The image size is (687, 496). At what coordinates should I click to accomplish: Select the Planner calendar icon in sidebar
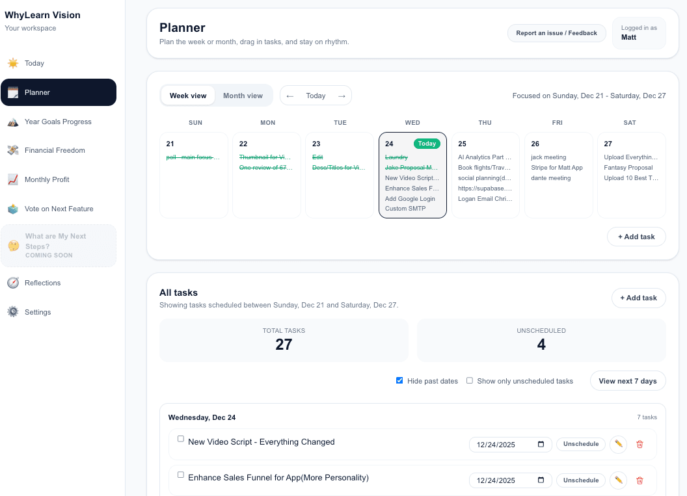coord(12,92)
